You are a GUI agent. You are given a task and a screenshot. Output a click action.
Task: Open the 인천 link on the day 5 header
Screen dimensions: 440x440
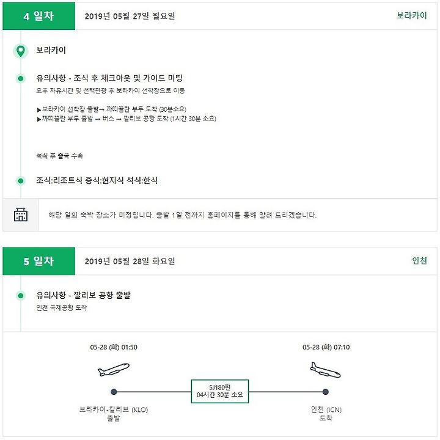pos(419,261)
